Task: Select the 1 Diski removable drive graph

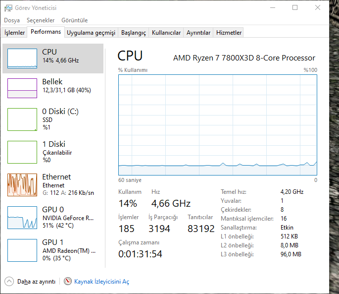Action: (x=22, y=152)
